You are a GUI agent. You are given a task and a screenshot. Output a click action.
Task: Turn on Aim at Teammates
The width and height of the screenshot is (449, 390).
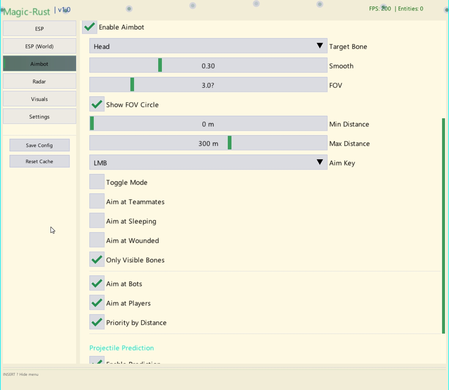(x=97, y=201)
